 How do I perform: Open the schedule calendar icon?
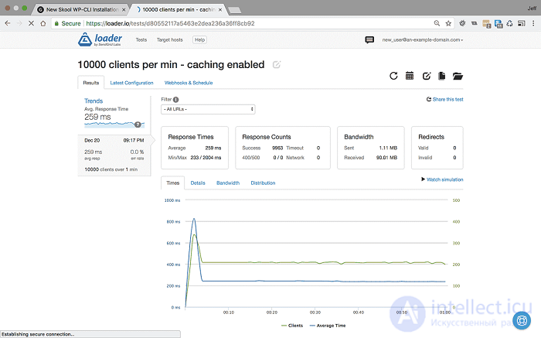coord(410,76)
